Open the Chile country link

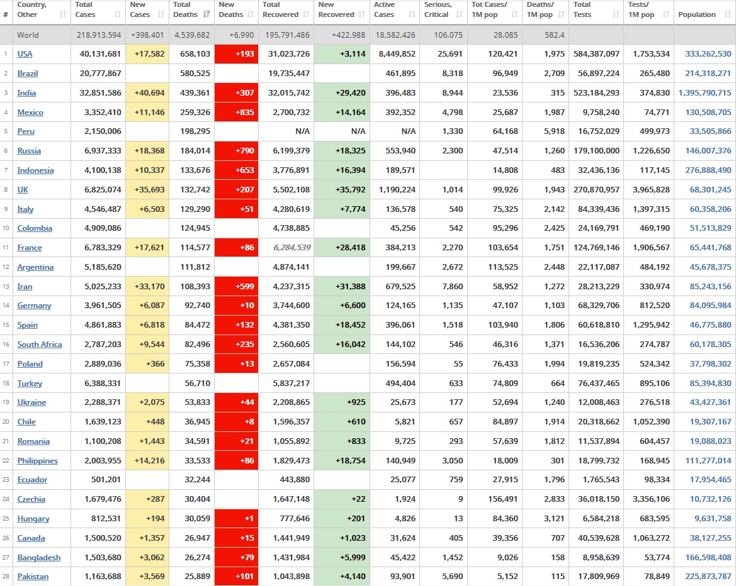(26, 422)
